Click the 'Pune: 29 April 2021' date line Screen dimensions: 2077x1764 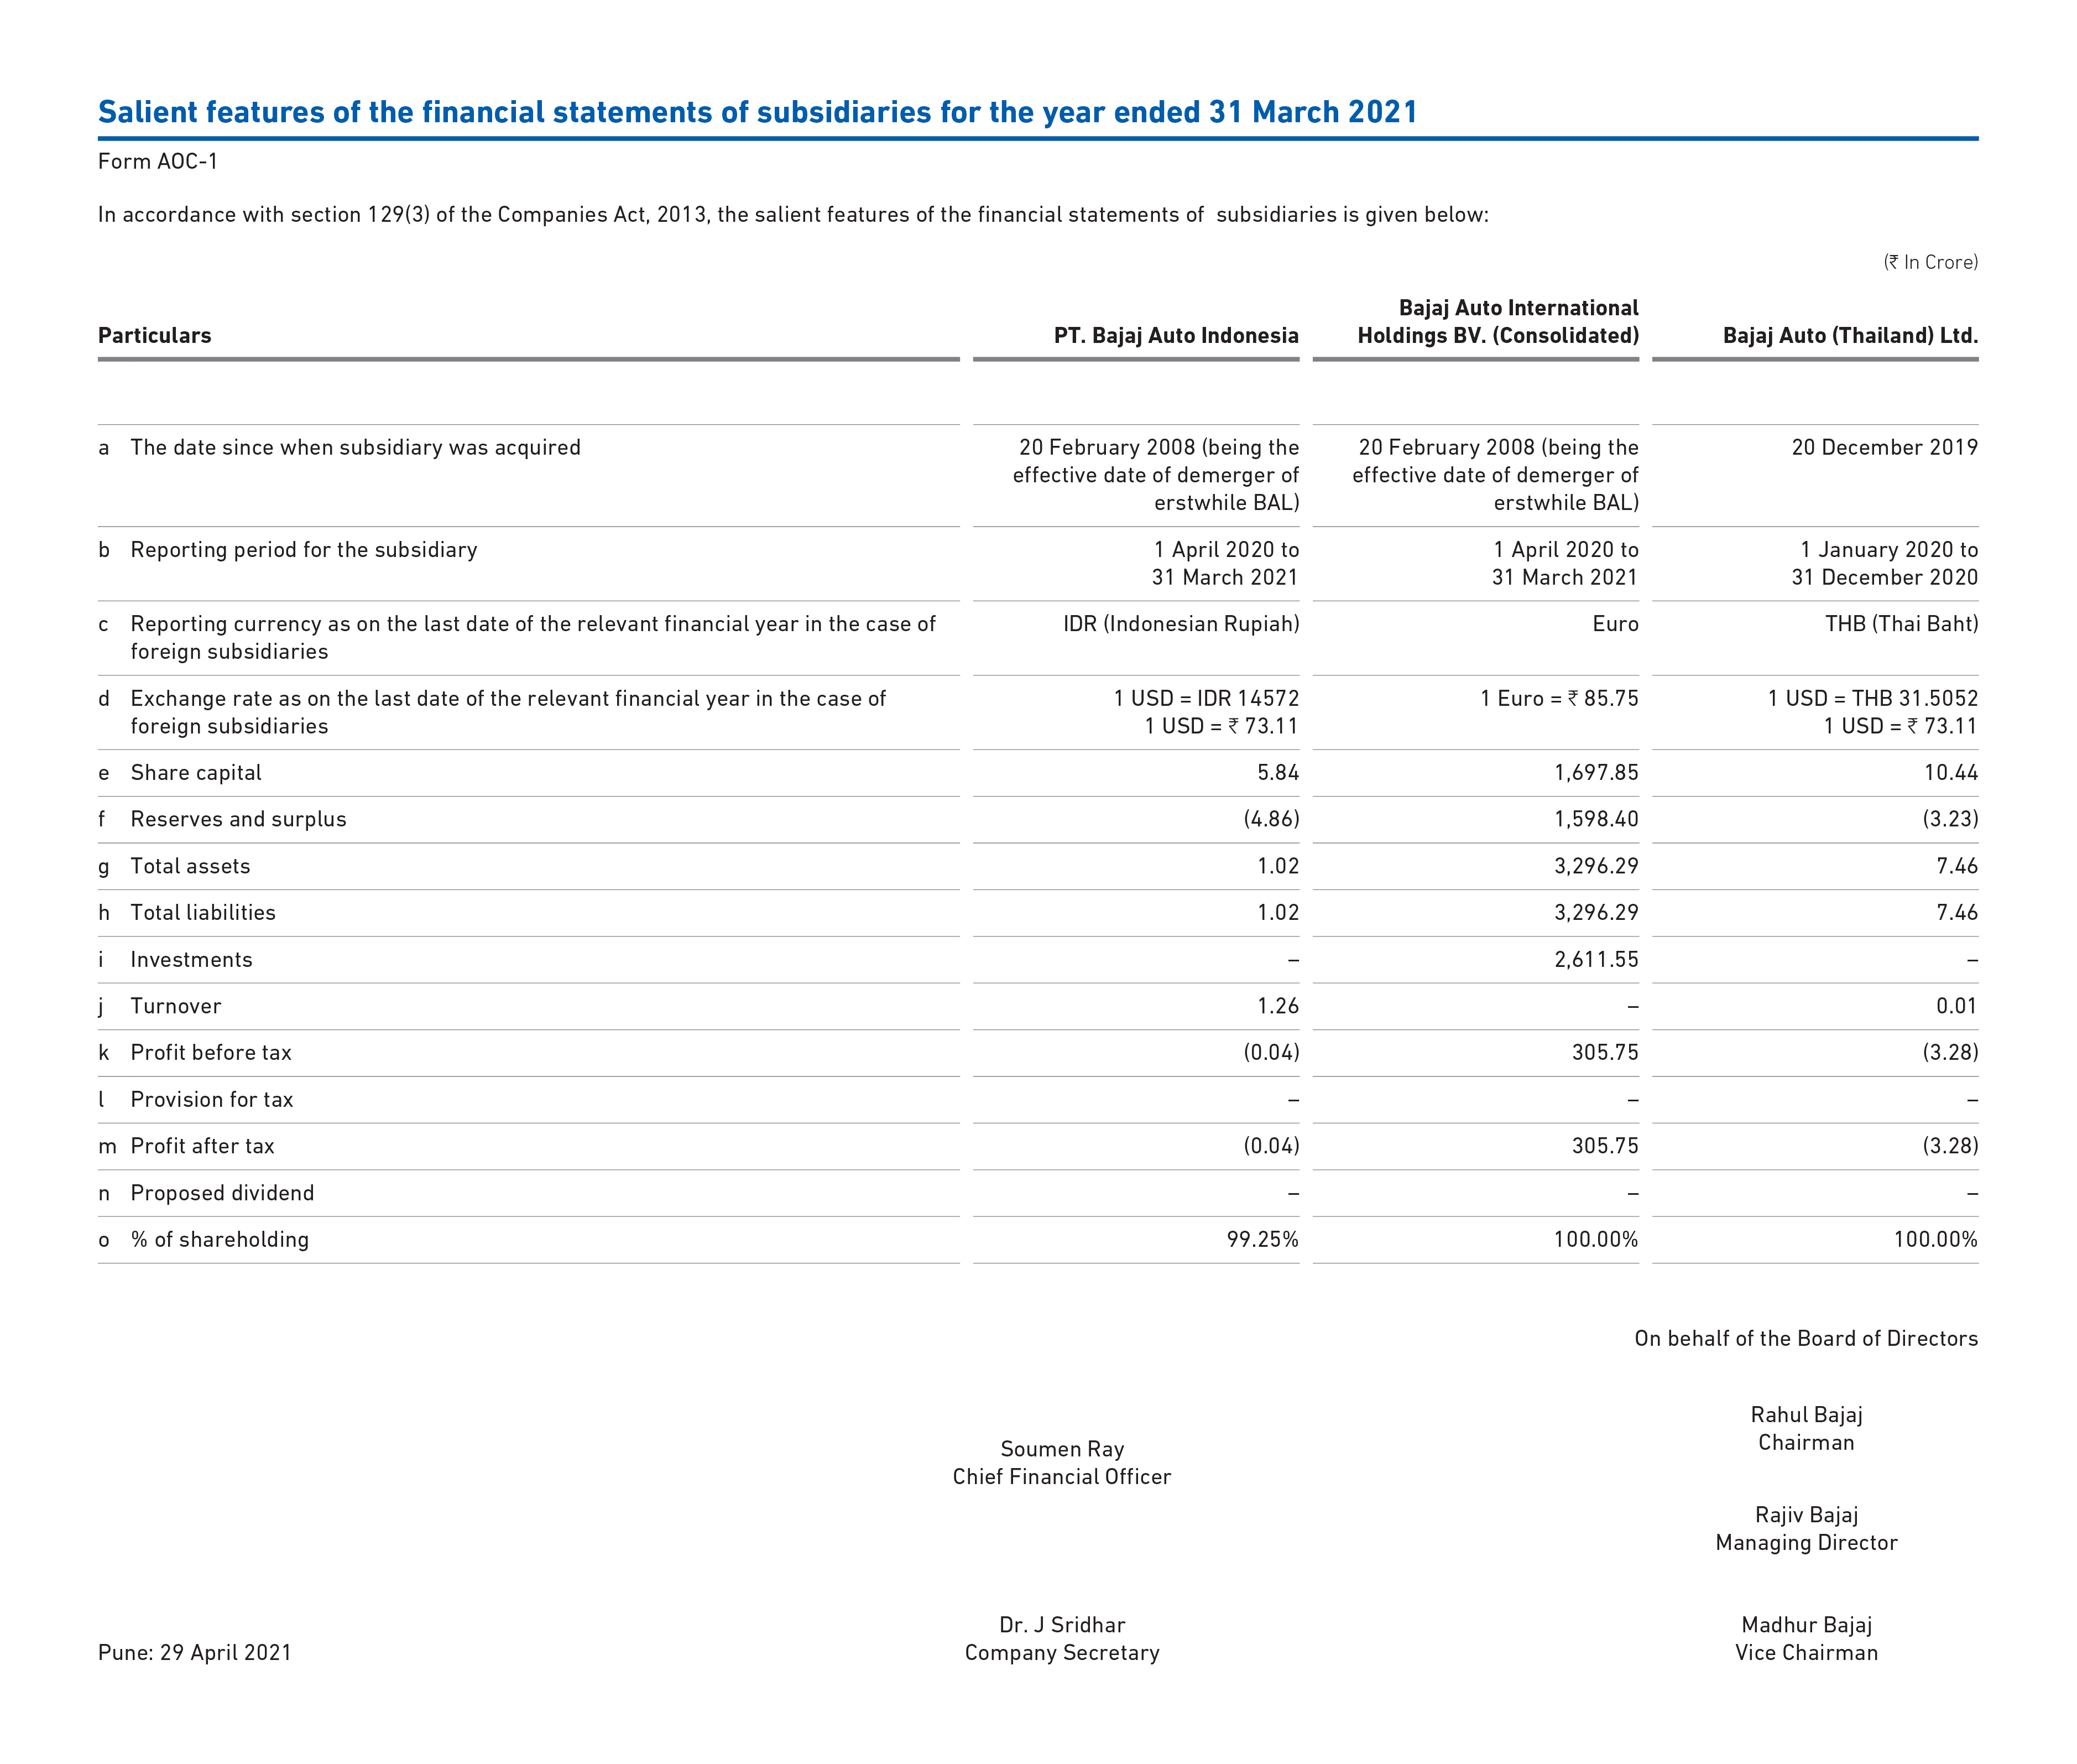coord(195,1653)
